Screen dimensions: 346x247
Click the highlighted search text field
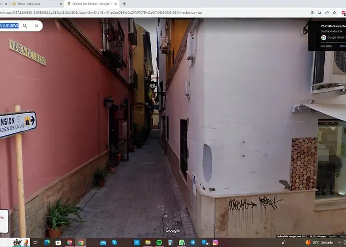click(x=9, y=26)
